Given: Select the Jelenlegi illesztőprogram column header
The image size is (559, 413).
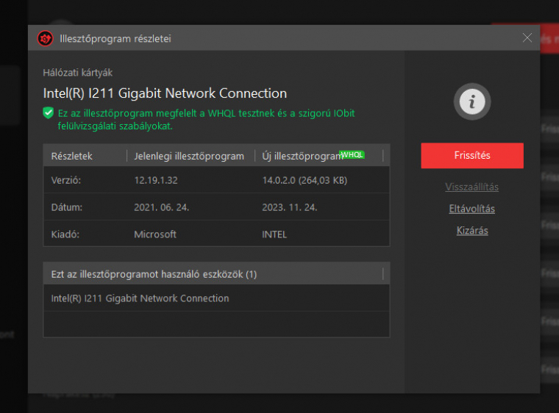Looking at the screenshot, I should point(189,156).
